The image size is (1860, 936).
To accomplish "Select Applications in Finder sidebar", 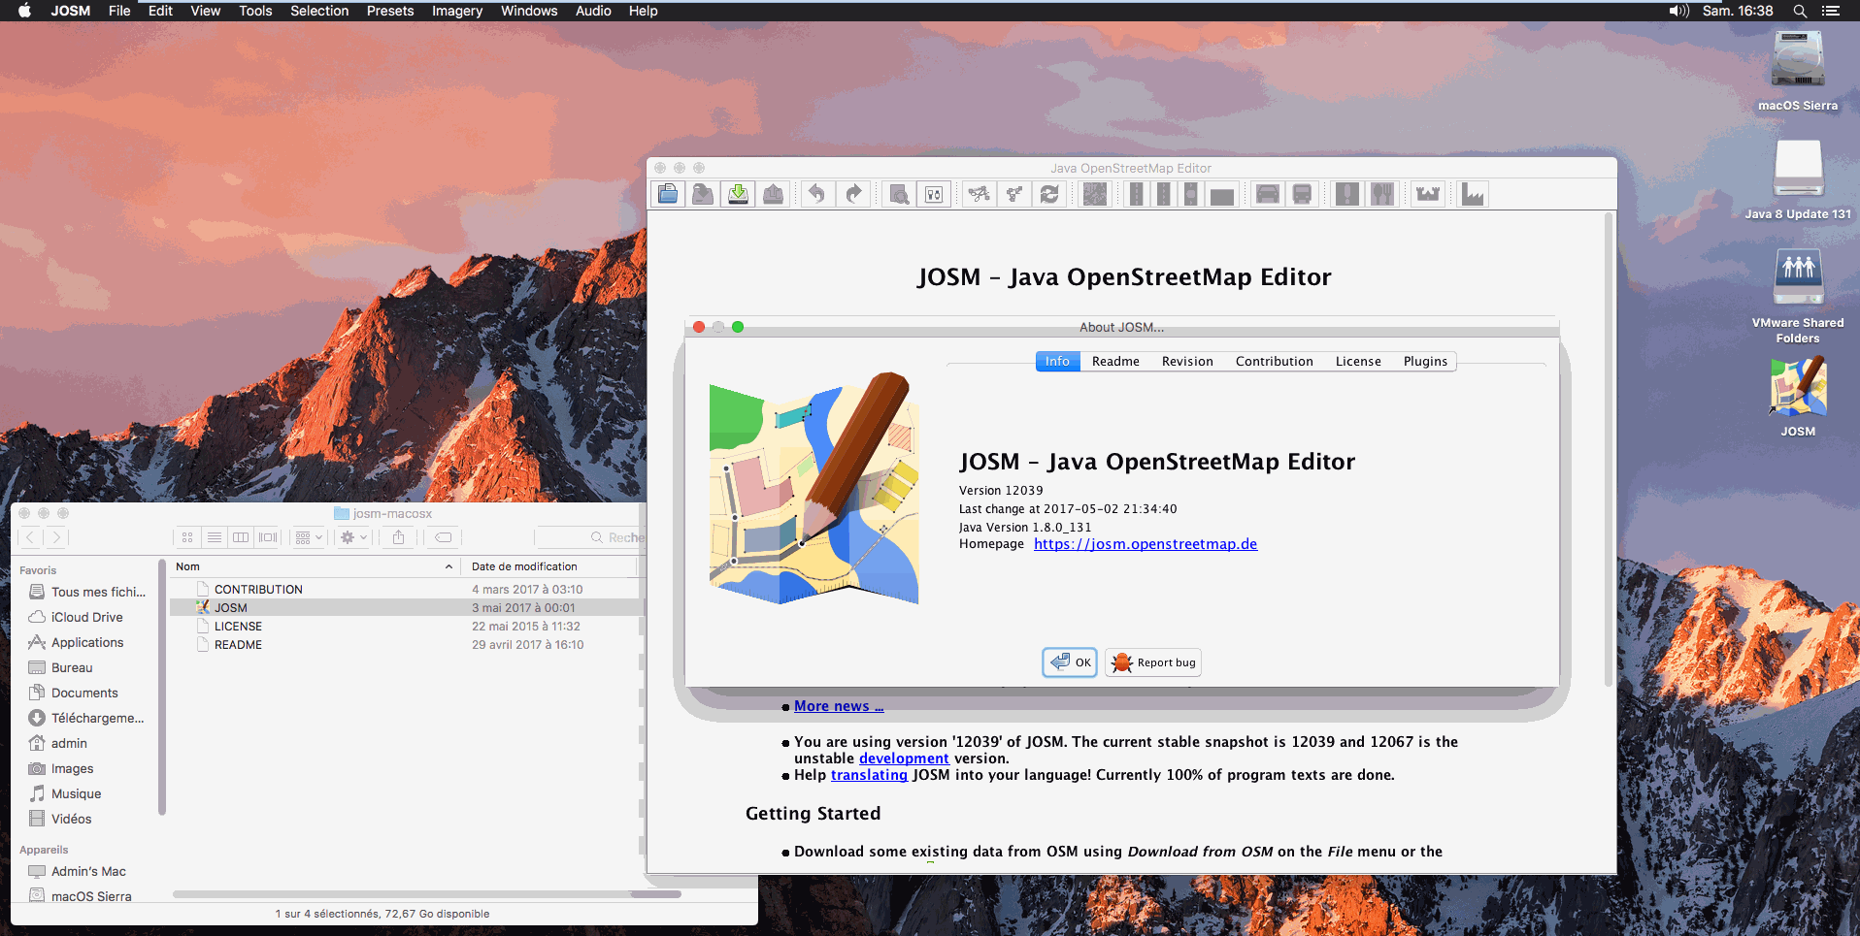I will coord(87,642).
